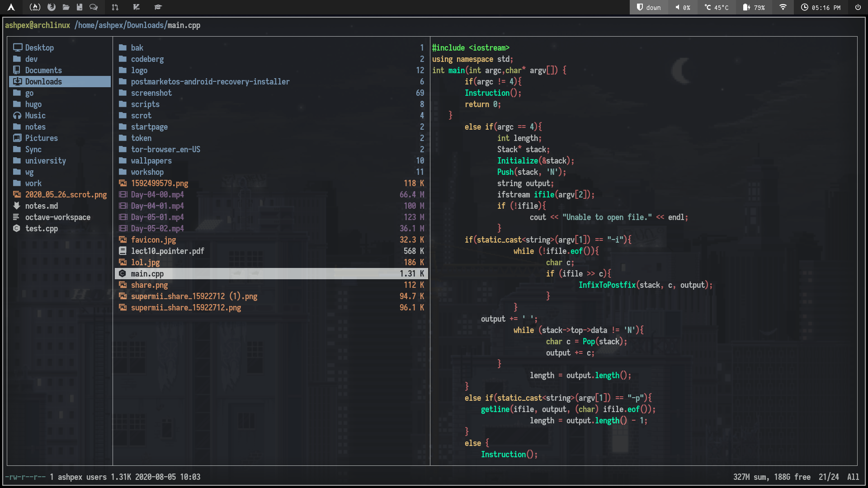
Task: Open the chat bubbles icon in the top bar
Action: coord(94,7)
